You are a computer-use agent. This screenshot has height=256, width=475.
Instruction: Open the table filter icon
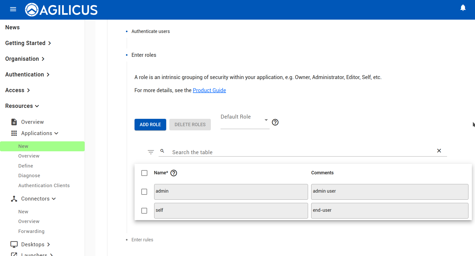pos(151,152)
